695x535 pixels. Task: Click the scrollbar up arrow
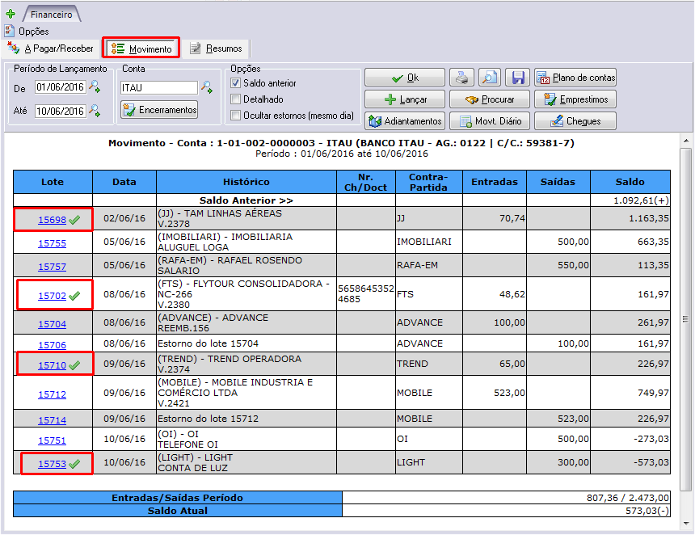tap(685, 141)
